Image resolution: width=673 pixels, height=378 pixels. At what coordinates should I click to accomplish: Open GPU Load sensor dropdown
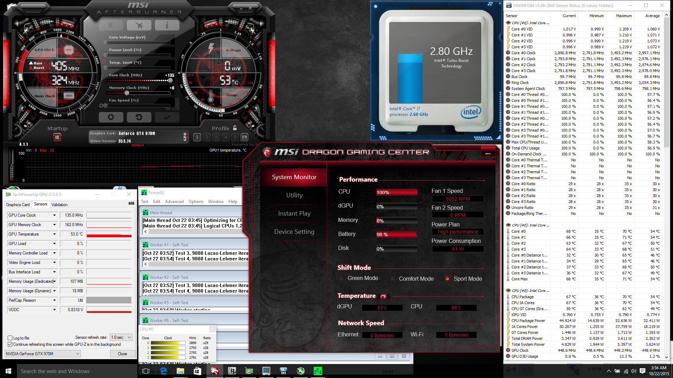click(x=54, y=244)
